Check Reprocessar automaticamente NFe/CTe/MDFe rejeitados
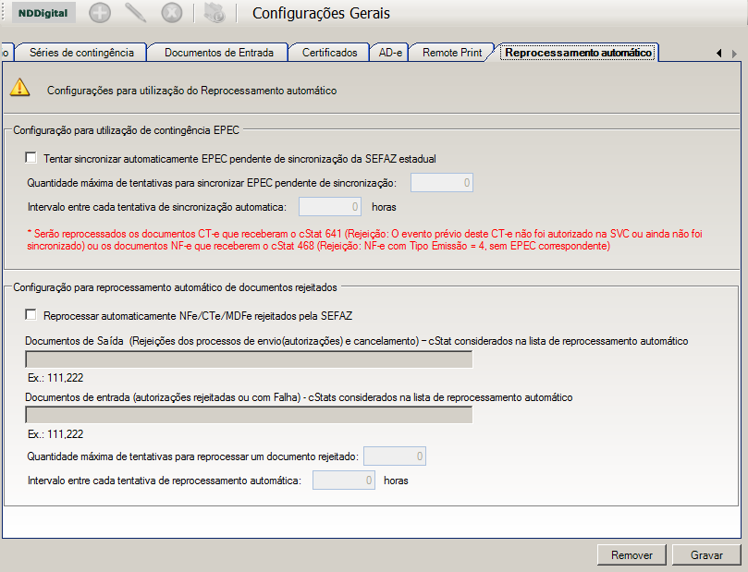748x572 pixels. [x=31, y=315]
